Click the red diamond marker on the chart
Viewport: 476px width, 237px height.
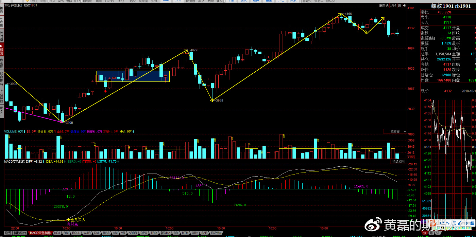point(105,91)
